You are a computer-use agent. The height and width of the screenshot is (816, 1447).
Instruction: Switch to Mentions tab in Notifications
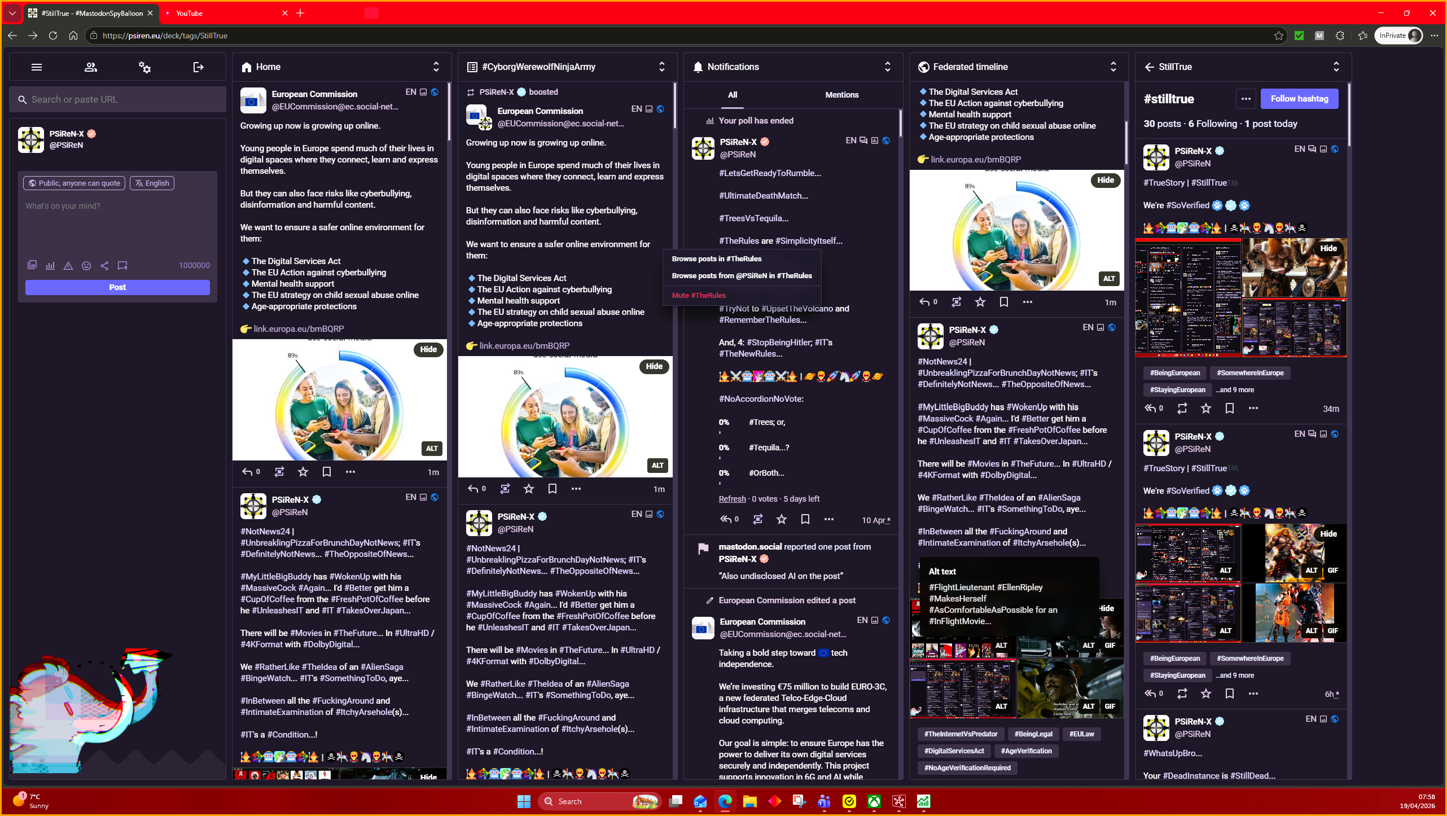click(841, 95)
